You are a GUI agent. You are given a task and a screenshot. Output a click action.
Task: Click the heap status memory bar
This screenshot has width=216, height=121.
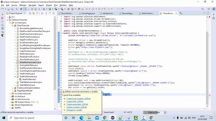point(154,113)
